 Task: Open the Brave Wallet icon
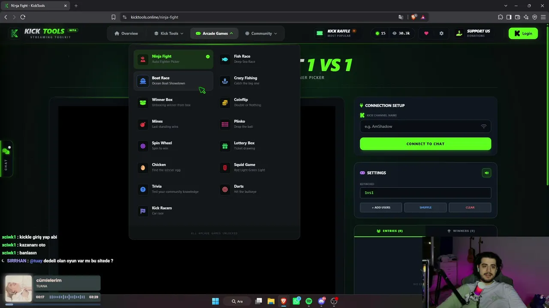pos(517,17)
